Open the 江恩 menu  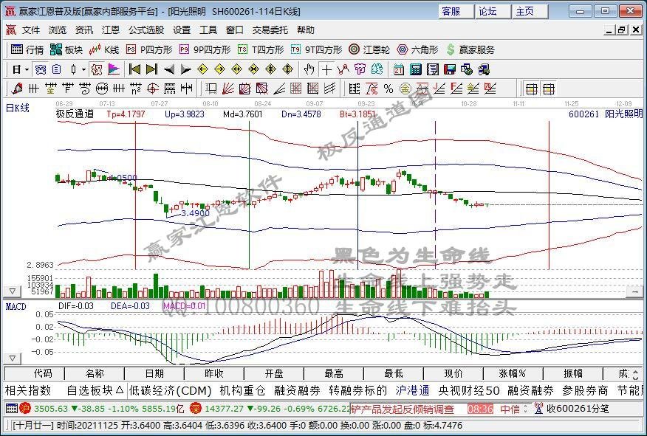click(111, 30)
